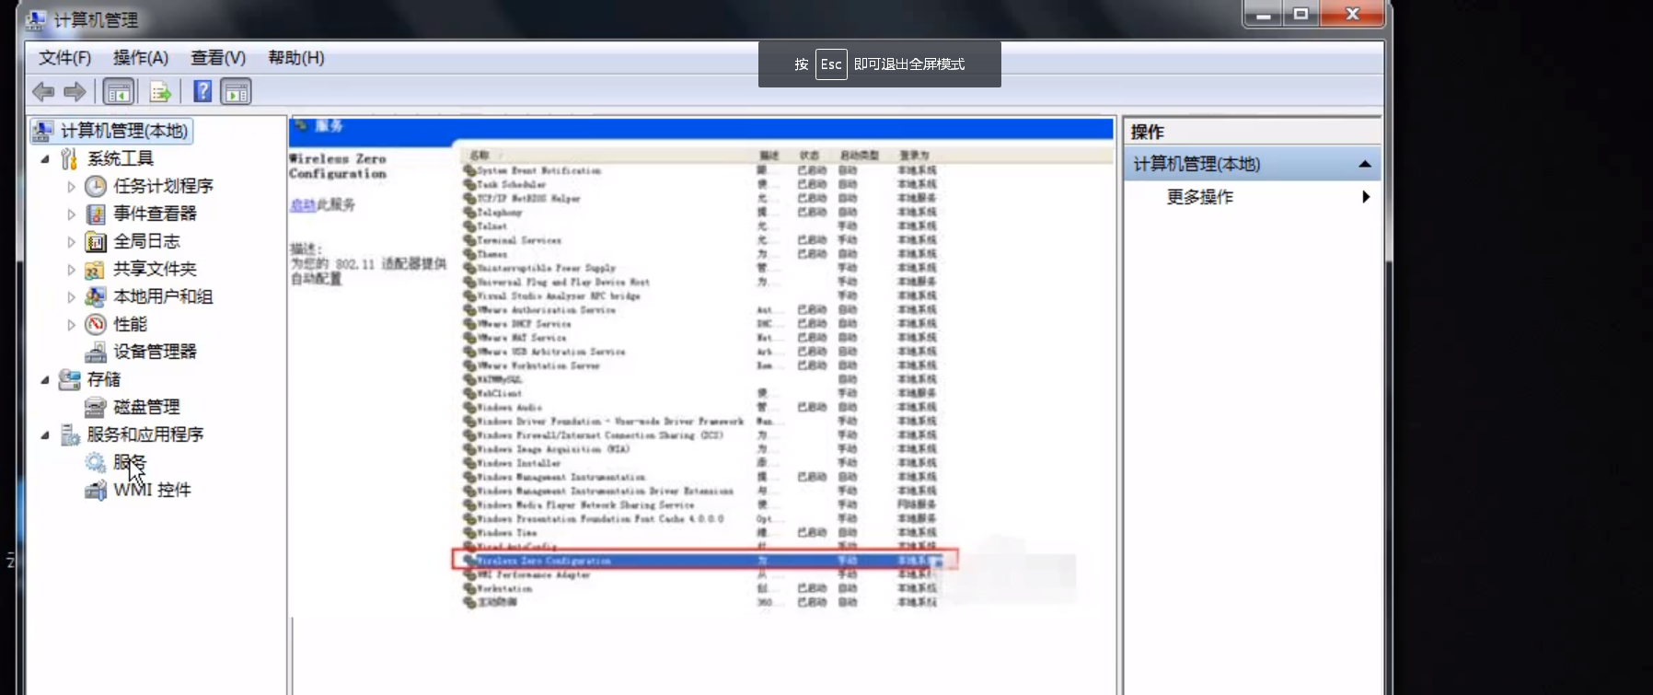Click the export list toolbar icon
This screenshot has width=1653, height=695.
pos(161,92)
